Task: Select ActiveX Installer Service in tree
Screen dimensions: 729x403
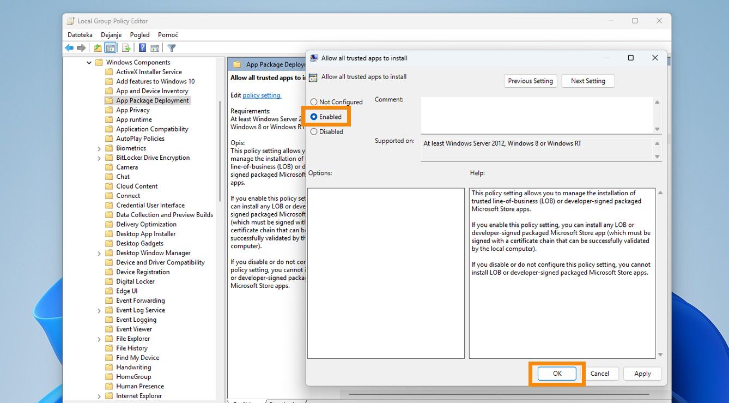Action: pos(149,72)
